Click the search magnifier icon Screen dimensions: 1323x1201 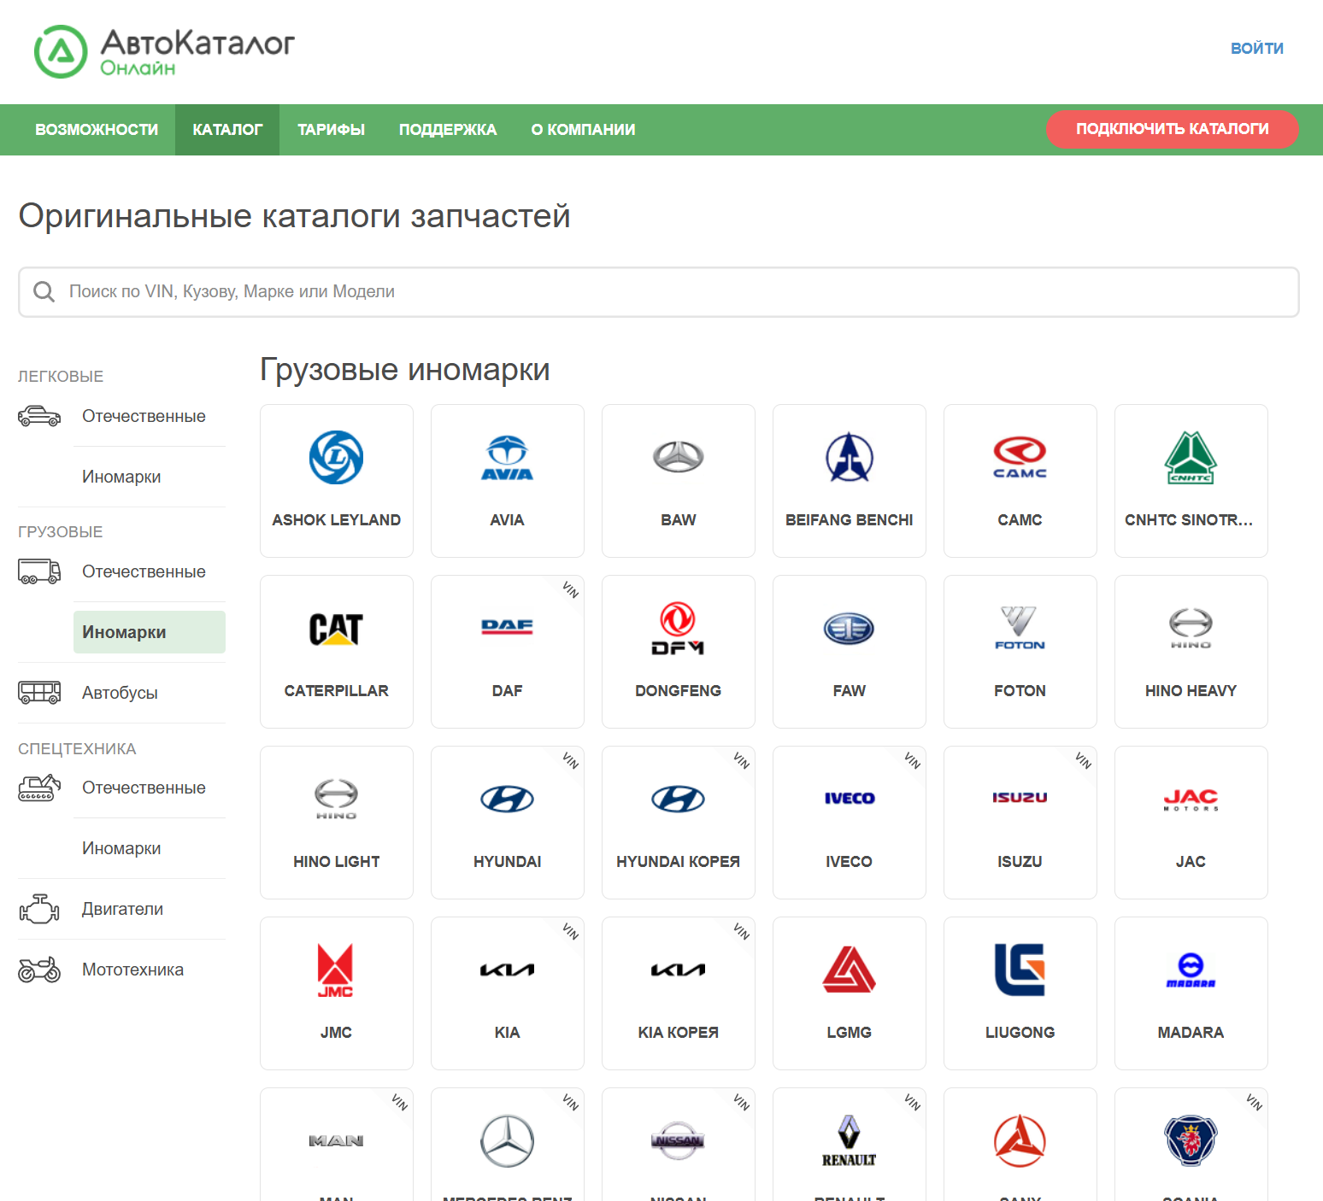click(x=44, y=292)
